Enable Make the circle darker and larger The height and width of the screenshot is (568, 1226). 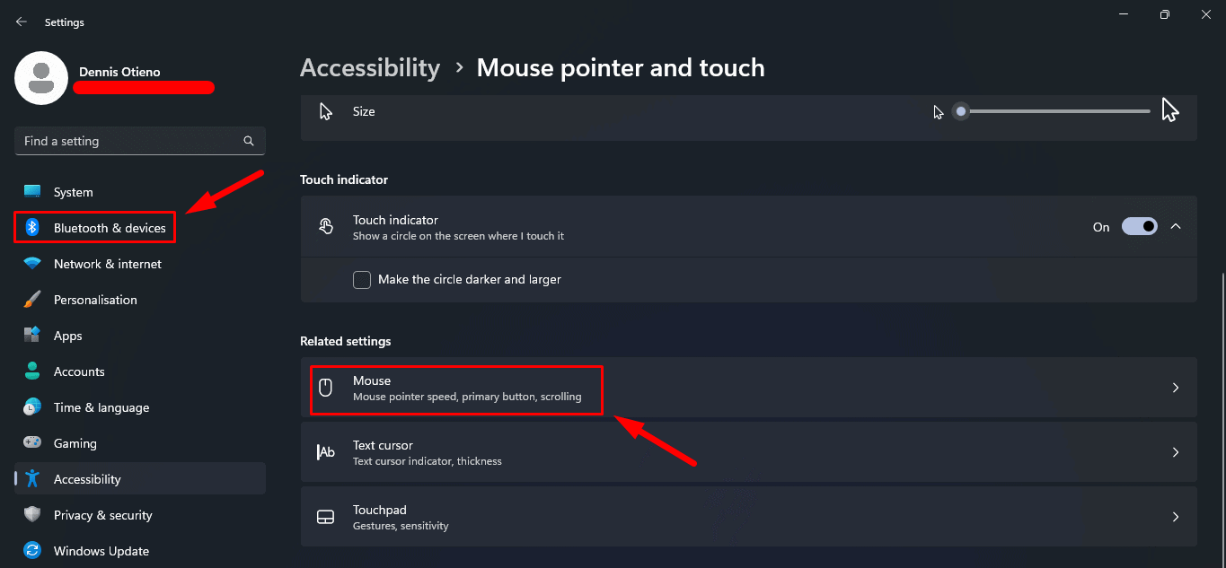tap(361, 279)
